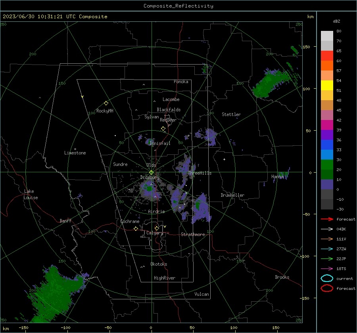
Task: Click the 'Sylvan' label
Action: 152,117
